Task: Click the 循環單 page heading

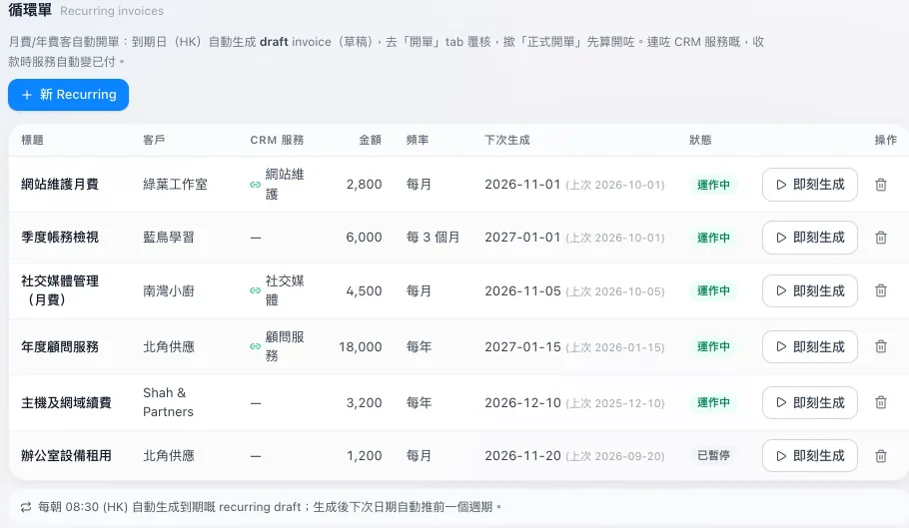Action: coord(30,10)
